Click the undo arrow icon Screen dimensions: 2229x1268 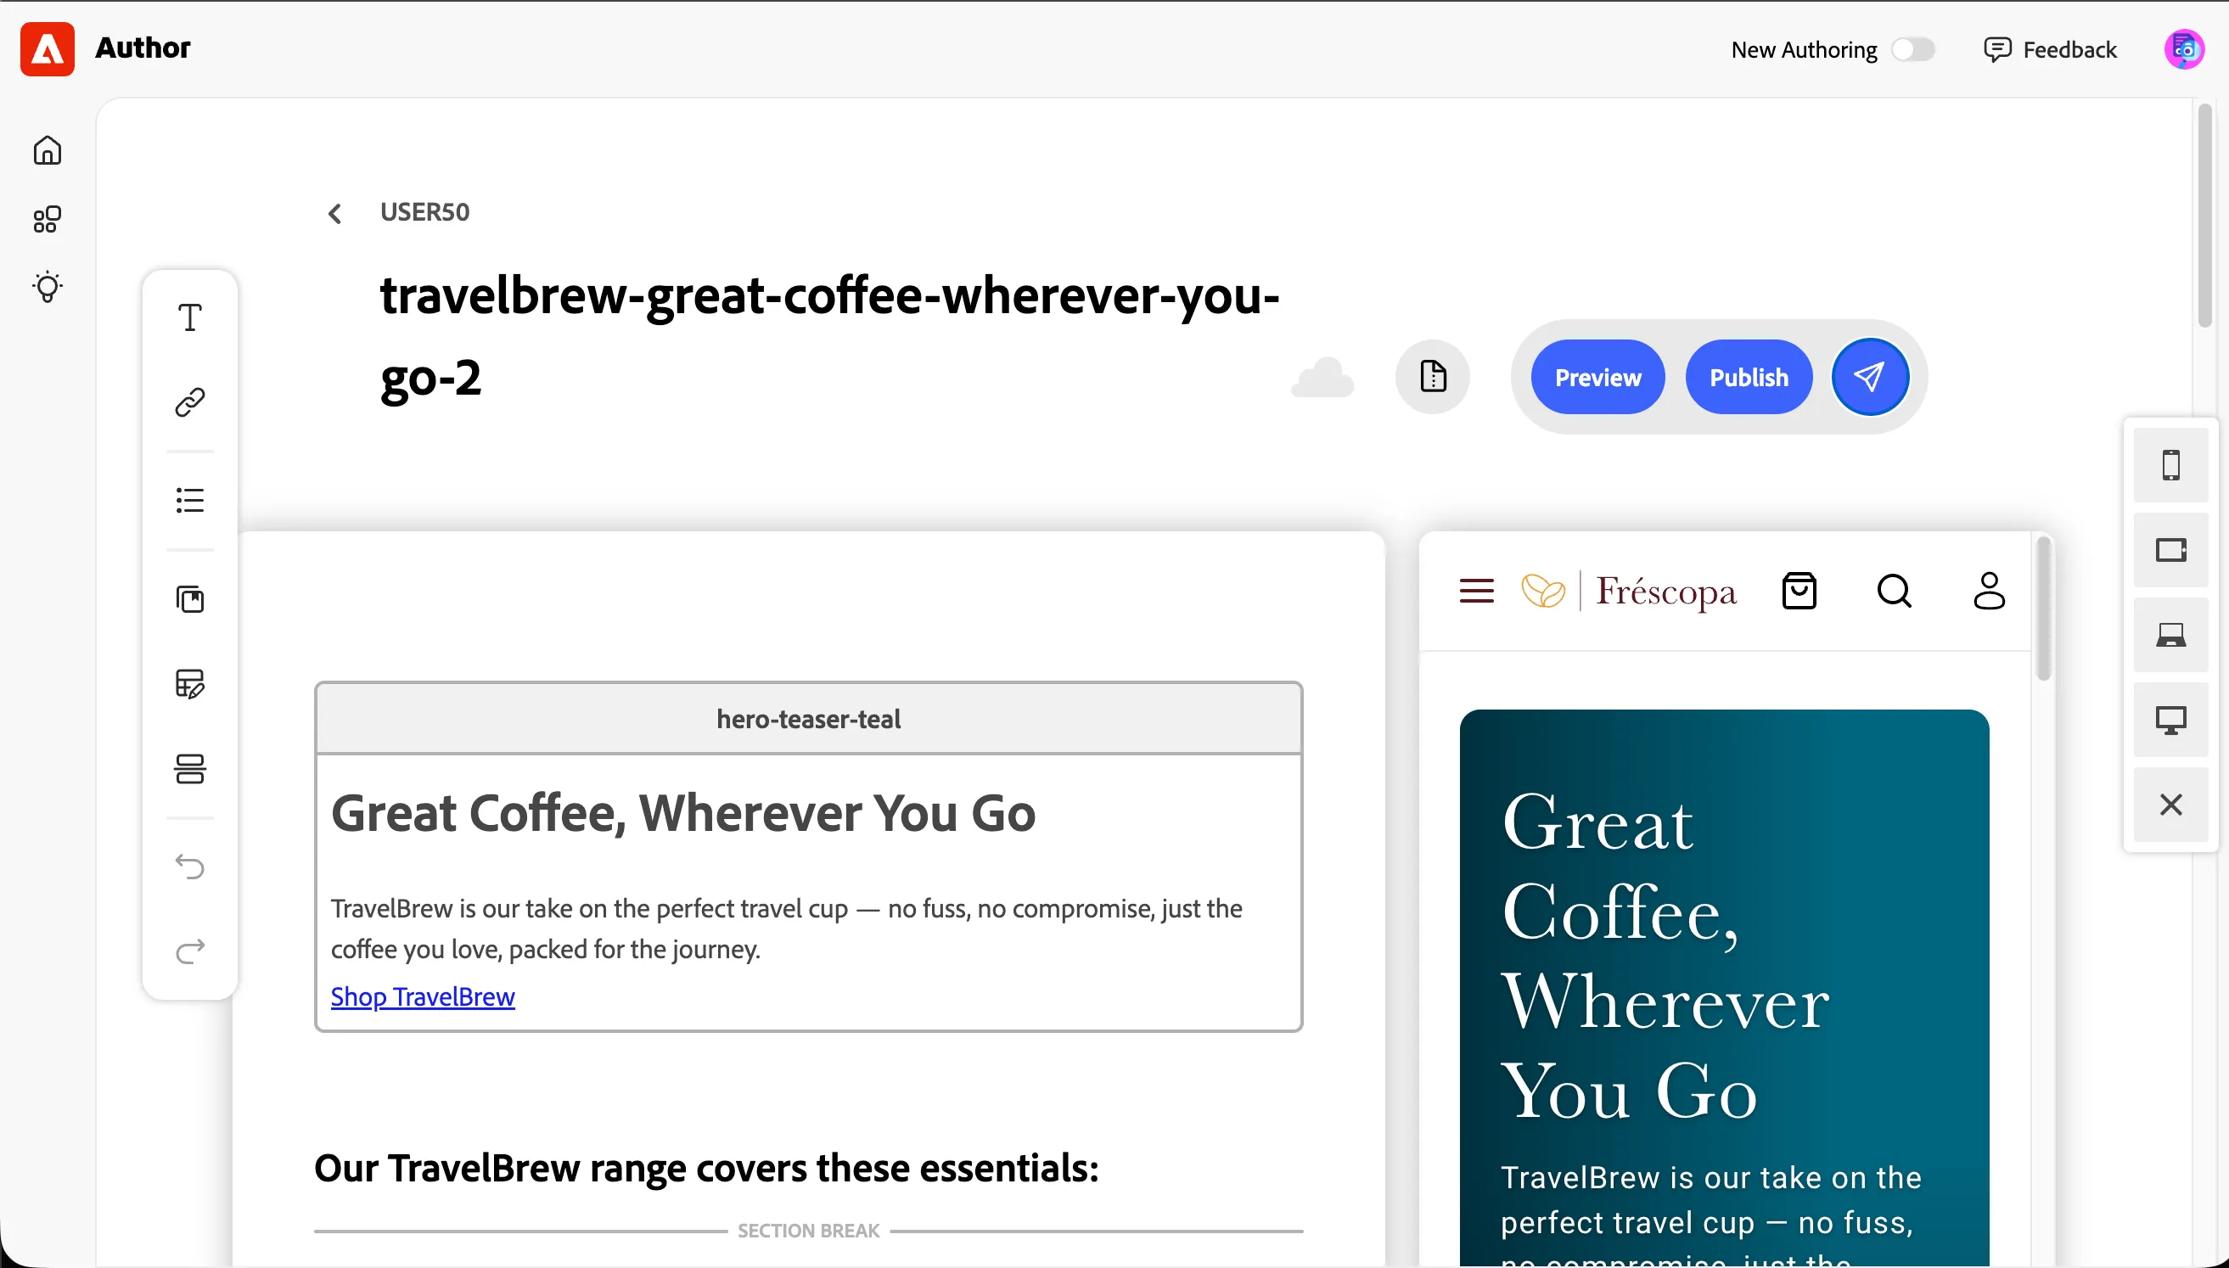[190, 867]
